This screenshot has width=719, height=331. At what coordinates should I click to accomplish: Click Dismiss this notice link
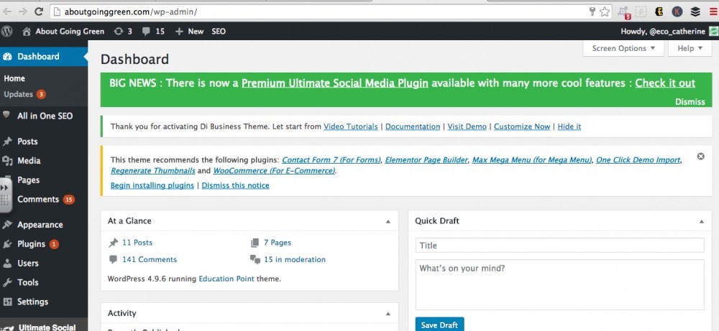pos(235,185)
